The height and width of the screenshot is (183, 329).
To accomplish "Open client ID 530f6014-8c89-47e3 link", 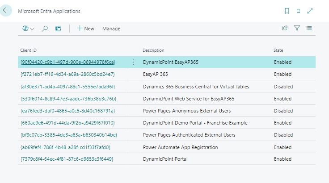I will pyautogui.click(x=68, y=99).
